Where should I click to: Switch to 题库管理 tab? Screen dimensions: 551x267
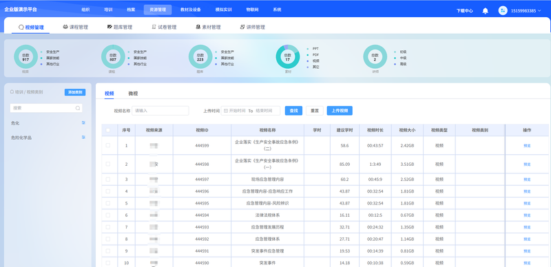coord(120,27)
